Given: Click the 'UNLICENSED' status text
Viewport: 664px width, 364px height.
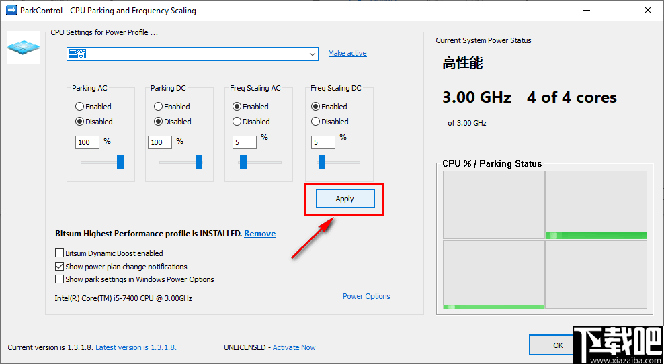Looking at the screenshot, I should click(x=245, y=347).
